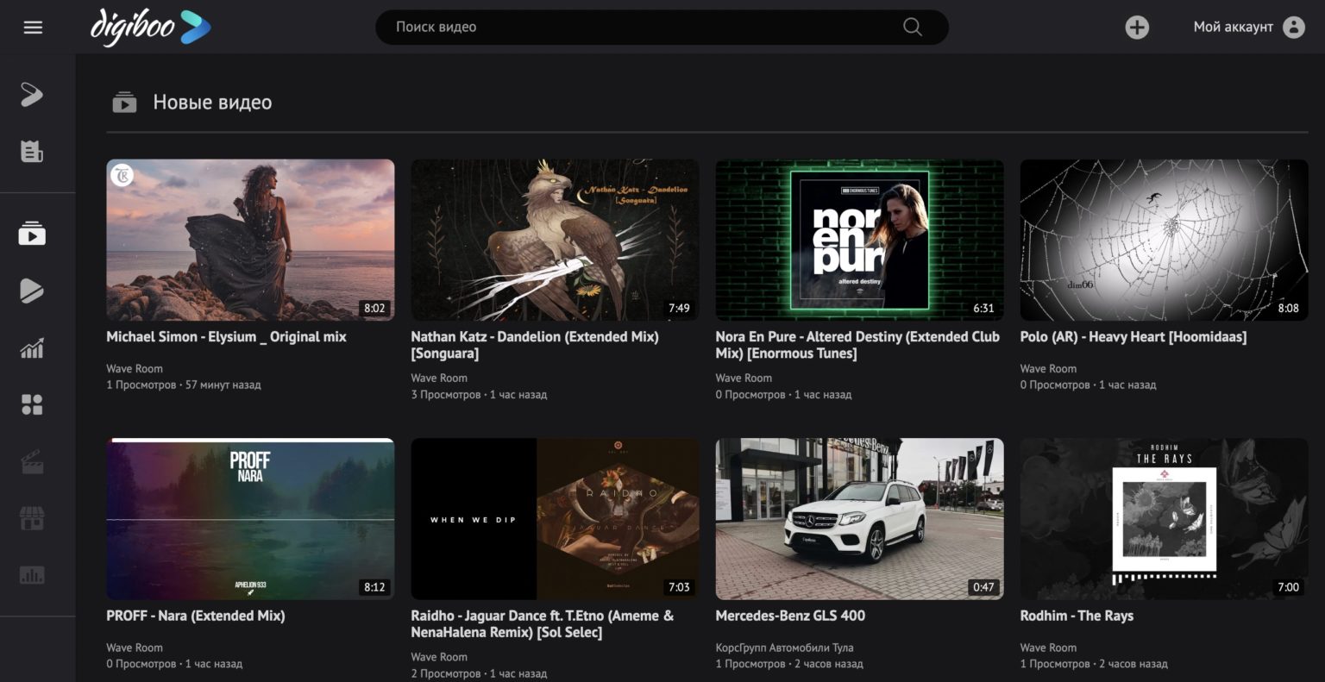Click the 0:47 duration badge
1325x682 pixels.
(983, 587)
